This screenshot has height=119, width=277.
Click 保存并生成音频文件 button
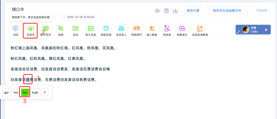(x=227, y=11)
